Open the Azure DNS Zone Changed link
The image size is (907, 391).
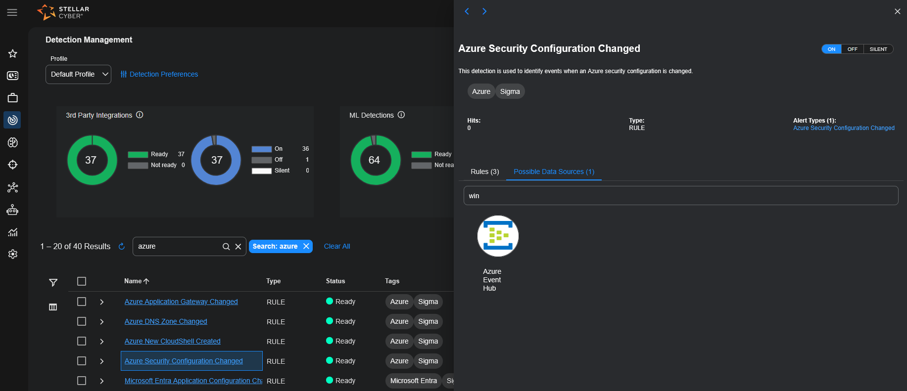pos(166,321)
